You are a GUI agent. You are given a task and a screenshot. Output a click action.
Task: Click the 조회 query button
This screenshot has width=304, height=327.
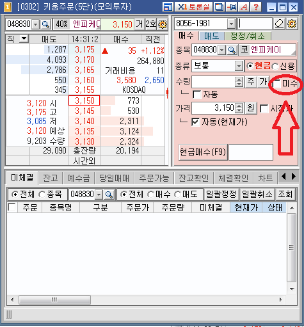click(x=285, y=195)
